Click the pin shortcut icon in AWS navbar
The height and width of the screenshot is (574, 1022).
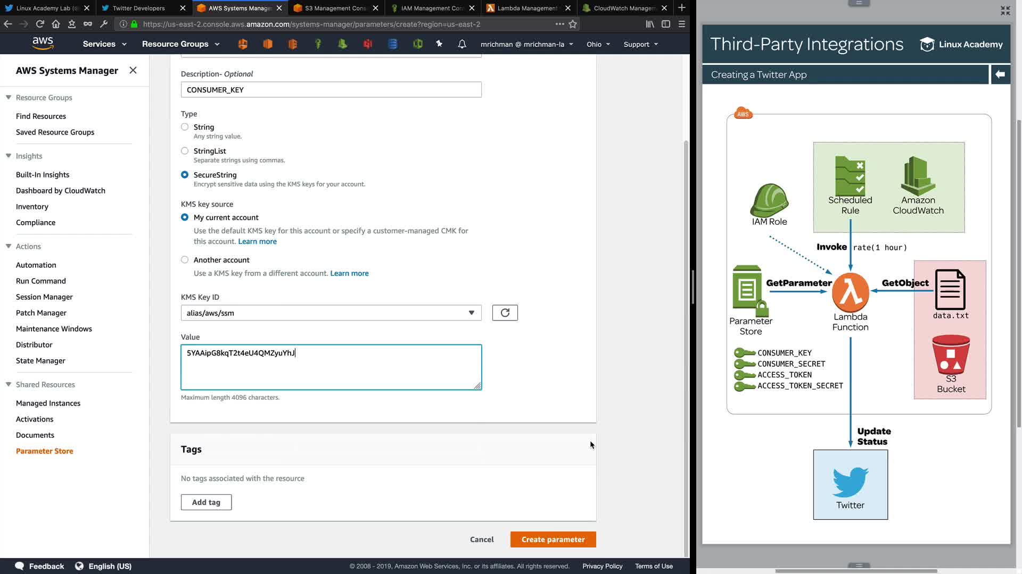pyautogui.click(x=439, y=44)
